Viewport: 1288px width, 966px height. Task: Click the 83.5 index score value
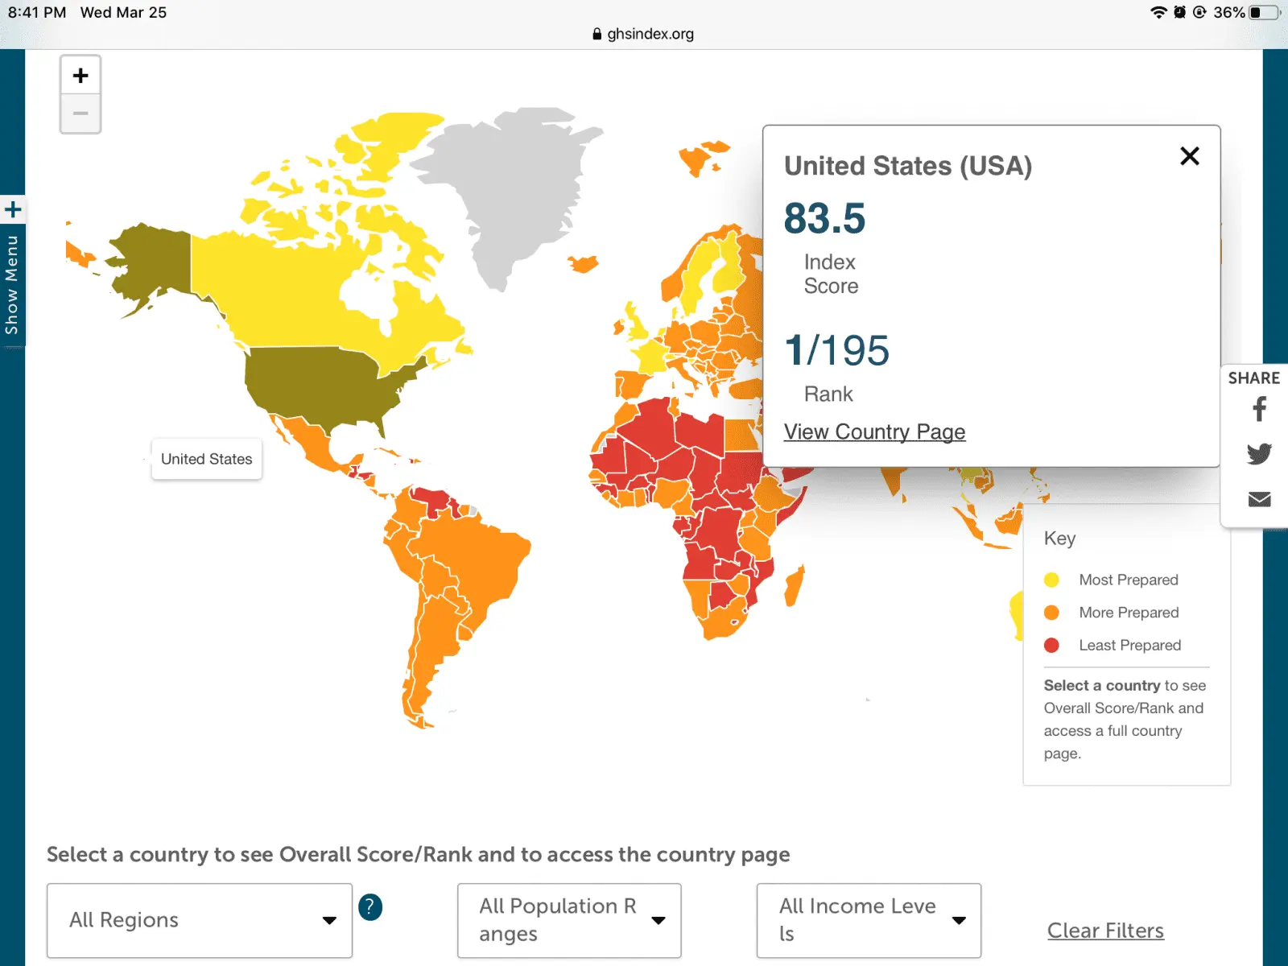(x=825, y=218)
